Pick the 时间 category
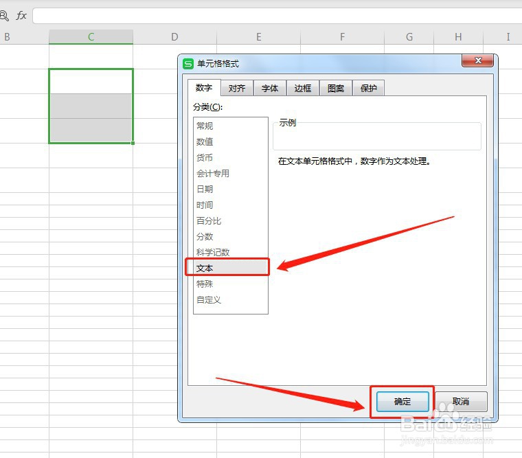 [231, 205]
